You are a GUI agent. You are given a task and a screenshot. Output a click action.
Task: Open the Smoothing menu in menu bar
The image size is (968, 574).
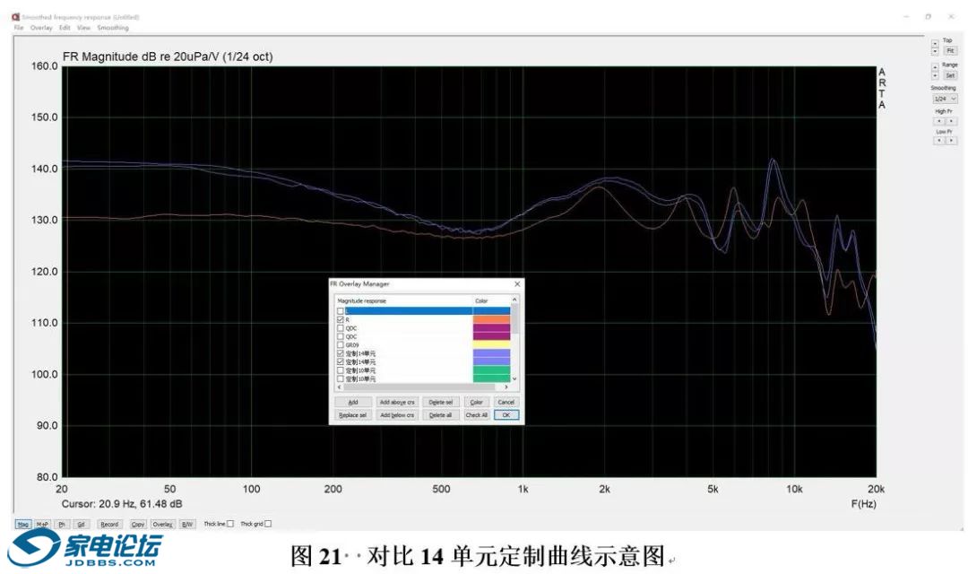pyautogui.click(x=113, y=28)
